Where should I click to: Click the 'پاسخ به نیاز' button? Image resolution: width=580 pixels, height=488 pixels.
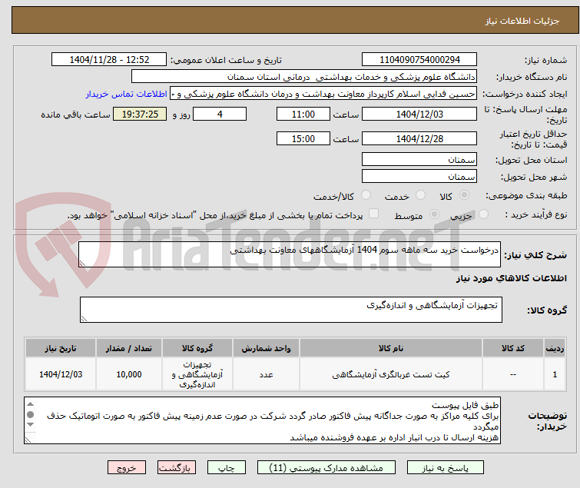tap(446, 468)
